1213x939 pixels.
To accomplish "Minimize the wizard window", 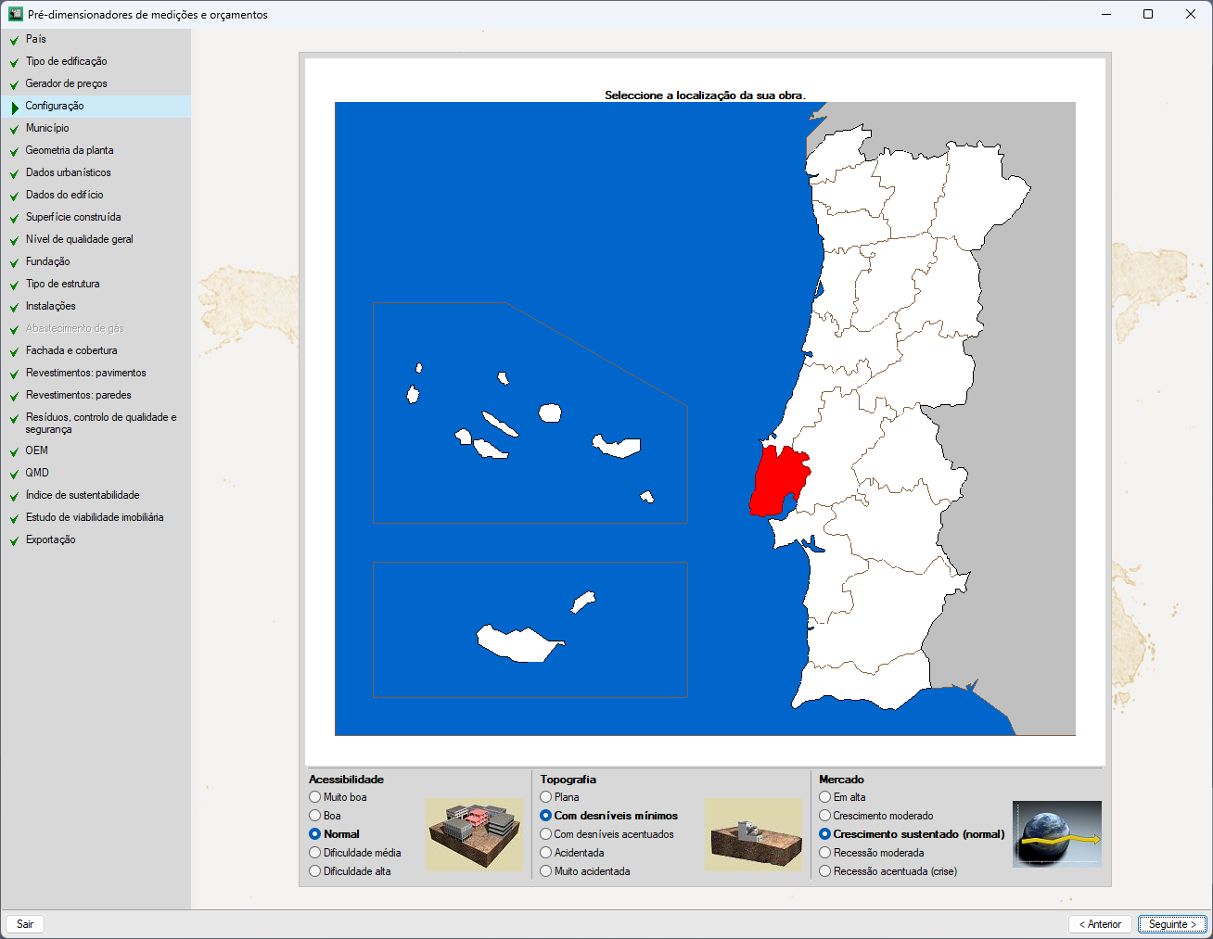I will (1106, 14).
